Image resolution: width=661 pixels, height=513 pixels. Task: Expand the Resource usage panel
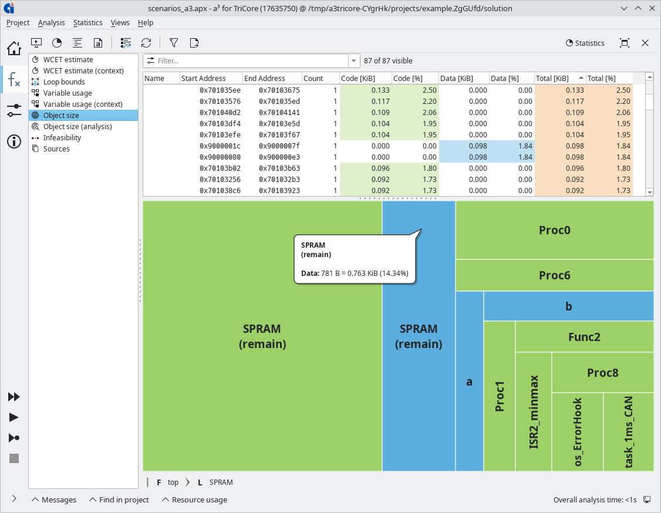[194, 500]
